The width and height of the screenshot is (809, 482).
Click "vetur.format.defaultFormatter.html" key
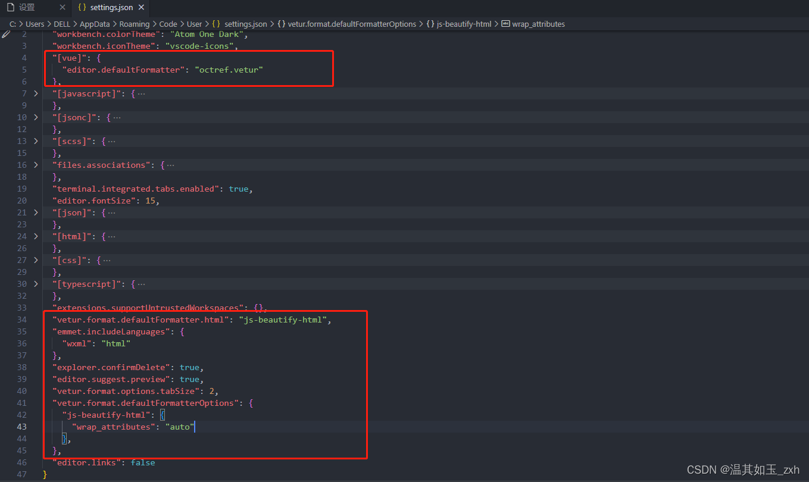point(140,320)
